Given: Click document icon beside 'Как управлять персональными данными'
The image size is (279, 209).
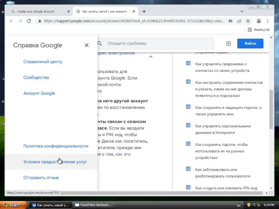Looking at the screenshot, I should click(x=188, y=125).
